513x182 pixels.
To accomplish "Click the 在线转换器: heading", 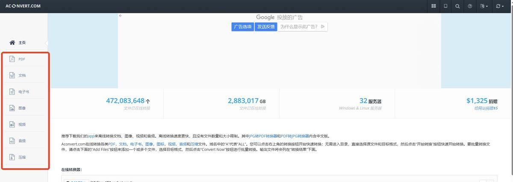I will point(71,170).
